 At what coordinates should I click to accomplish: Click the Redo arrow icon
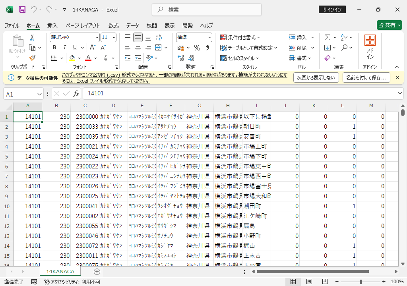[49, 10]
